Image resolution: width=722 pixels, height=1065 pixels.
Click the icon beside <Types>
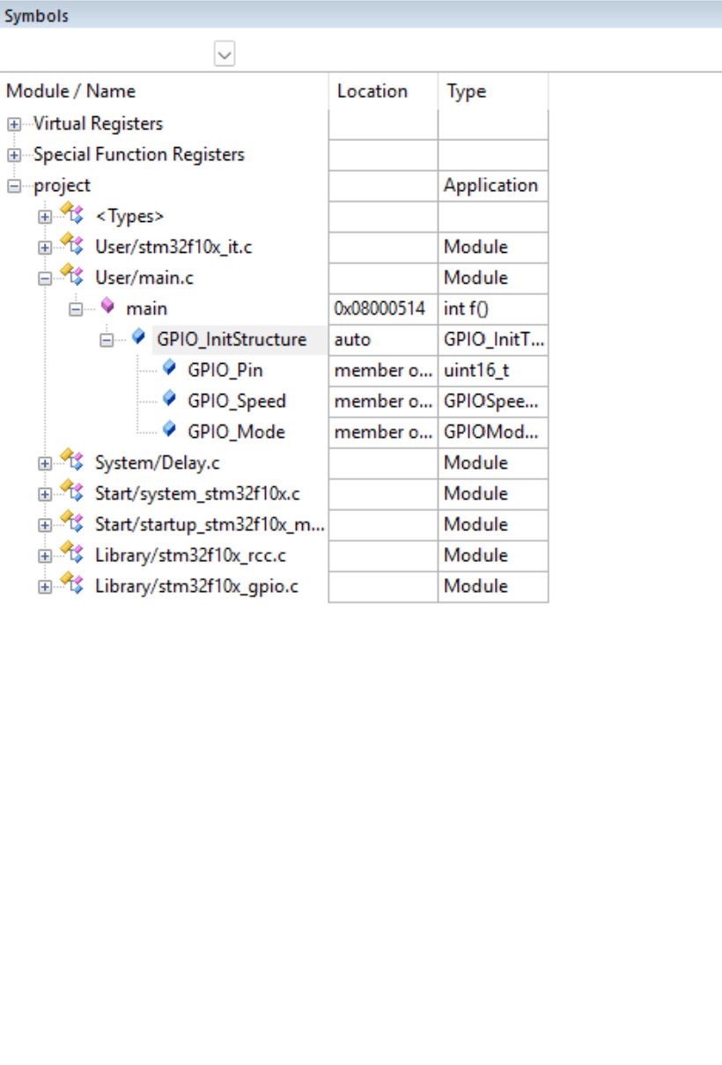coord(71,216)
